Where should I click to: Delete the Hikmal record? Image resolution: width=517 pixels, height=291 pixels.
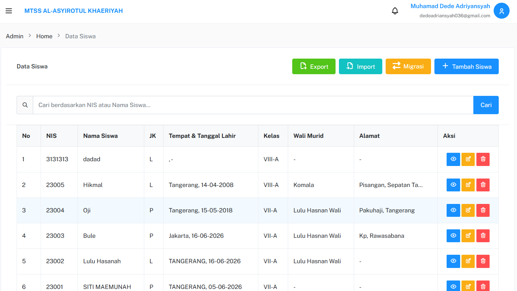(x=483, y=185)
